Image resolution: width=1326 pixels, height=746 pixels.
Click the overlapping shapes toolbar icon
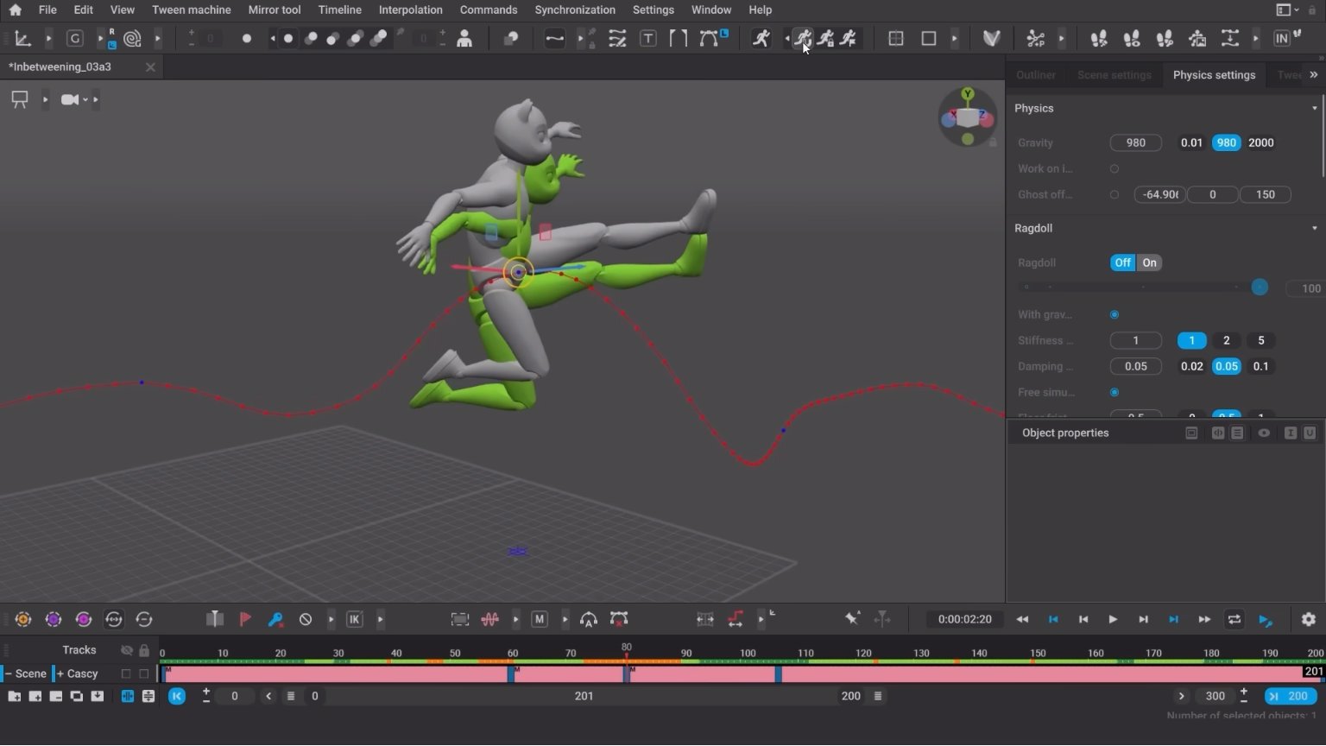point(511,39)
